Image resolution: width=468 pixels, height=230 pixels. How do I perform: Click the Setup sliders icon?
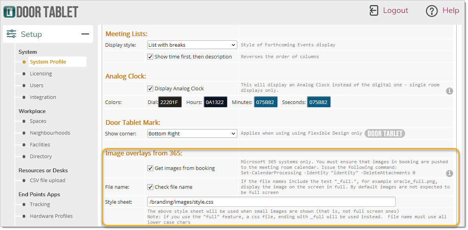coord(11,34)
